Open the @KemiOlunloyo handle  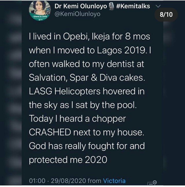point(78,14)
